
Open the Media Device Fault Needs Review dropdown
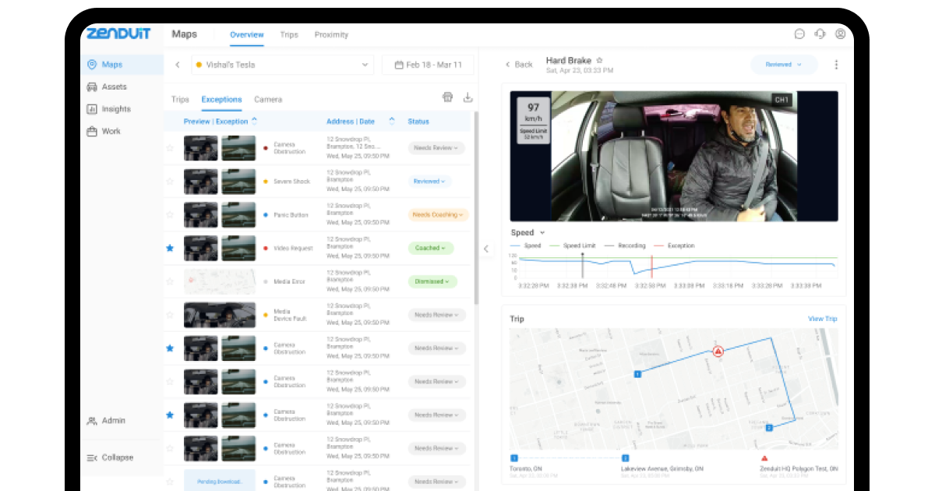[436, 315]
